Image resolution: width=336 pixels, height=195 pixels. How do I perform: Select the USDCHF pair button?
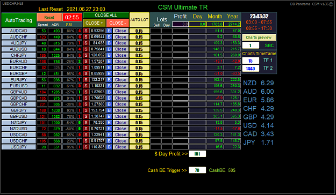19,141
